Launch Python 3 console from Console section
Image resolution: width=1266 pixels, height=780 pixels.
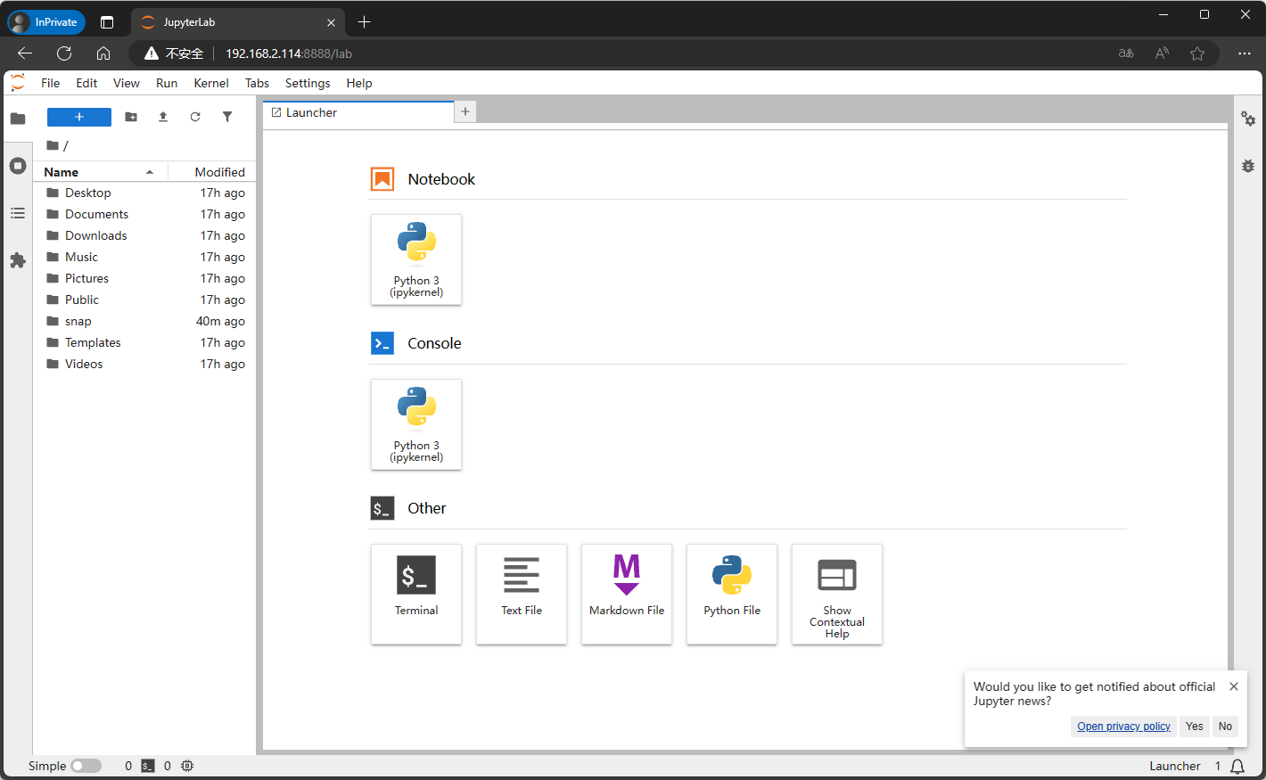click(416, 424)
